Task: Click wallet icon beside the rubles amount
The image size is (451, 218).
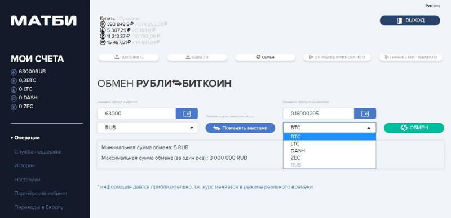Action: pos(187,114)
